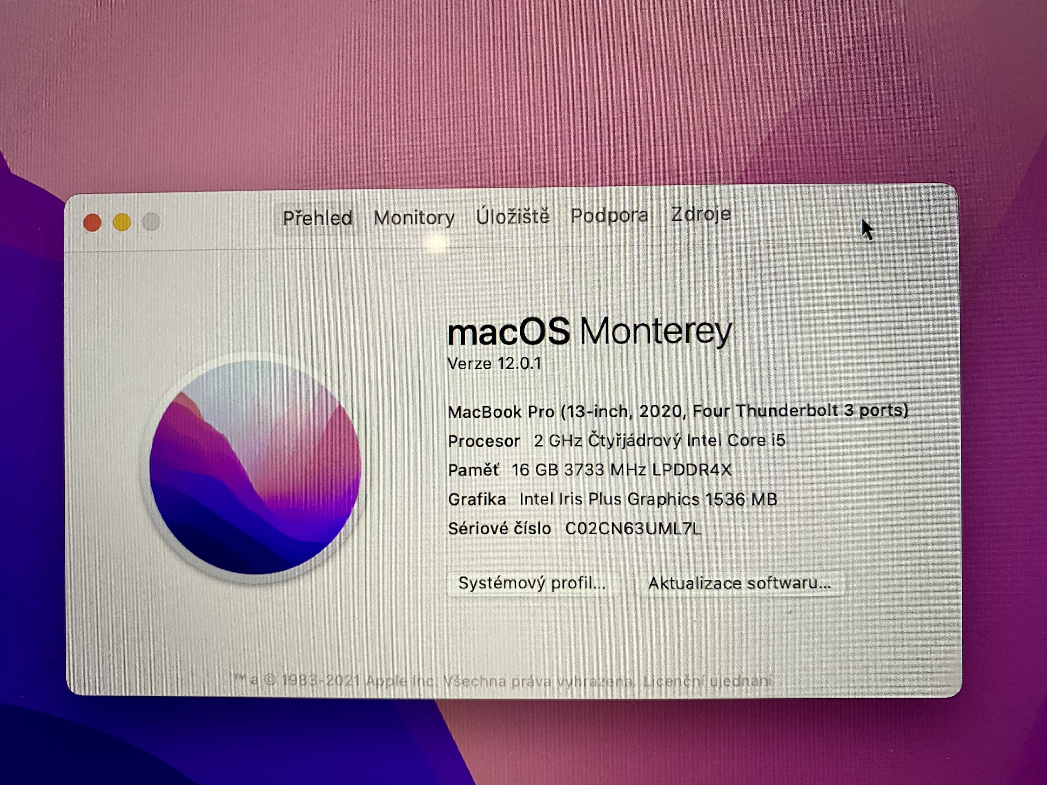Click the serial number C02CN63UML7L

[x=633, y=529]
